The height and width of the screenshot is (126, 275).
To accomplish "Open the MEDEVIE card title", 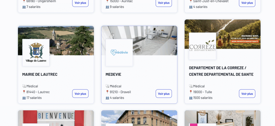I will (113, 74).
